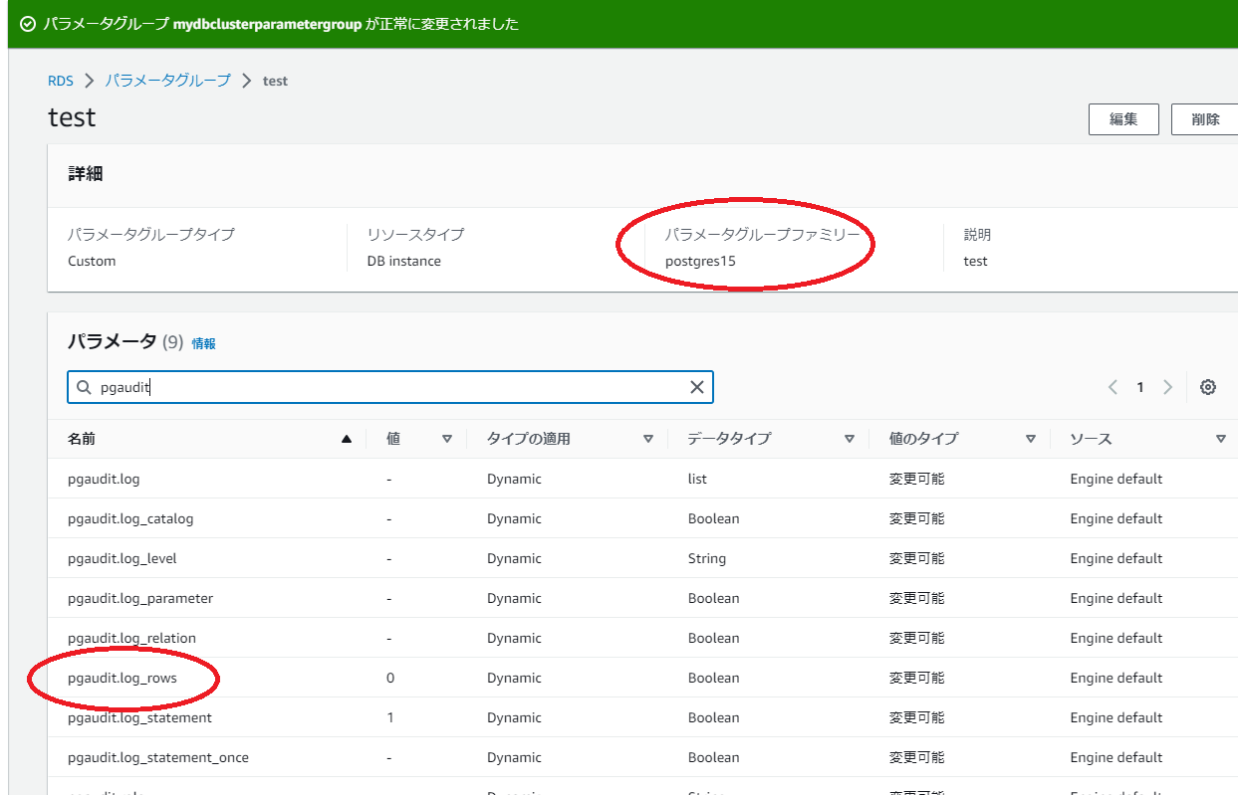This screenshot has width=1238, height=795.
Task: Select page number 1 in pagination
Action: [1140, 387]
